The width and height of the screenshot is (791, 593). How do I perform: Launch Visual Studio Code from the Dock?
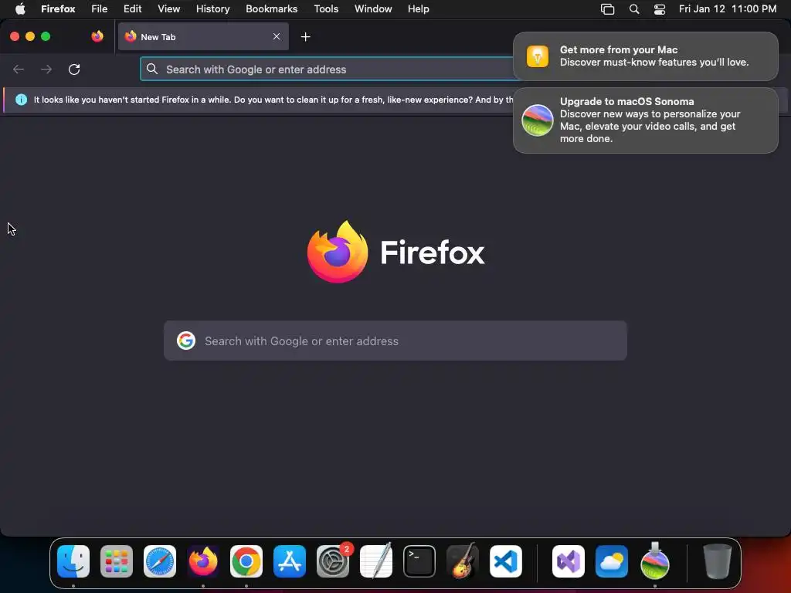pos(506,561)
